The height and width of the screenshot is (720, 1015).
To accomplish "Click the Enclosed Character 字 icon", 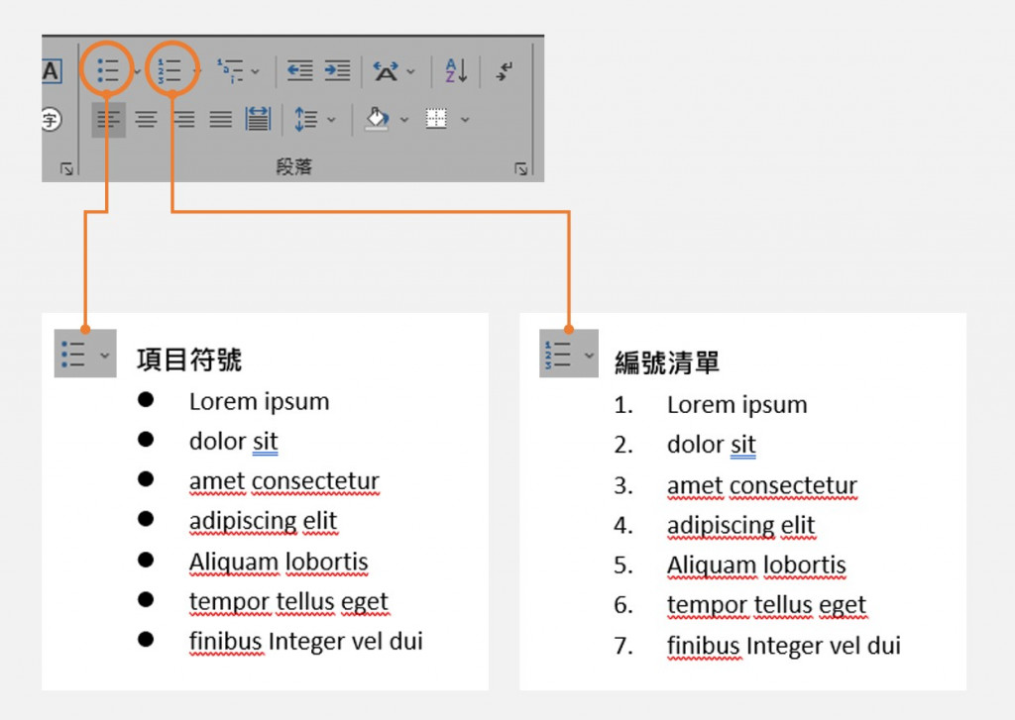I will (52, 120).
